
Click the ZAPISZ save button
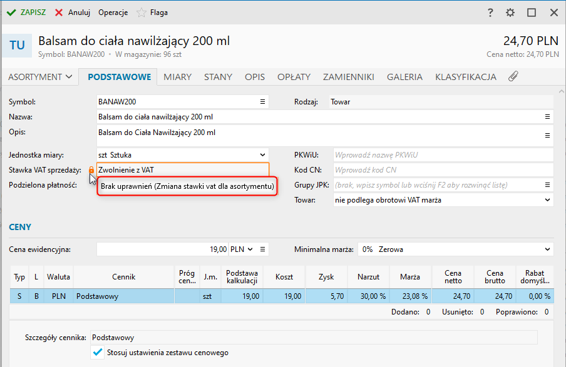tap(26, 13)
